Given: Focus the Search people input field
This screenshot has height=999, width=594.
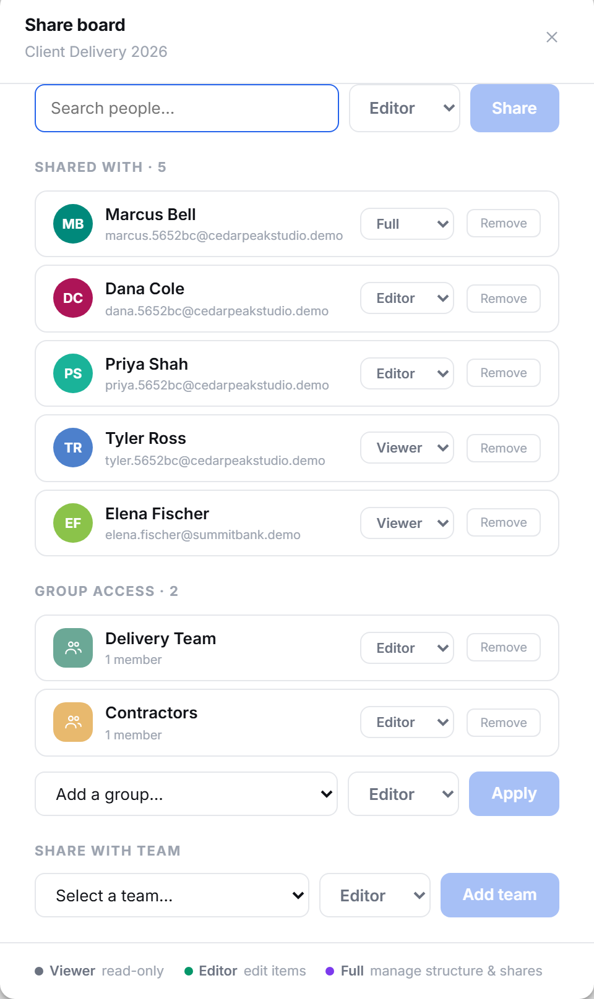Looking at the screenshot, I should click(x=187, y=108).
